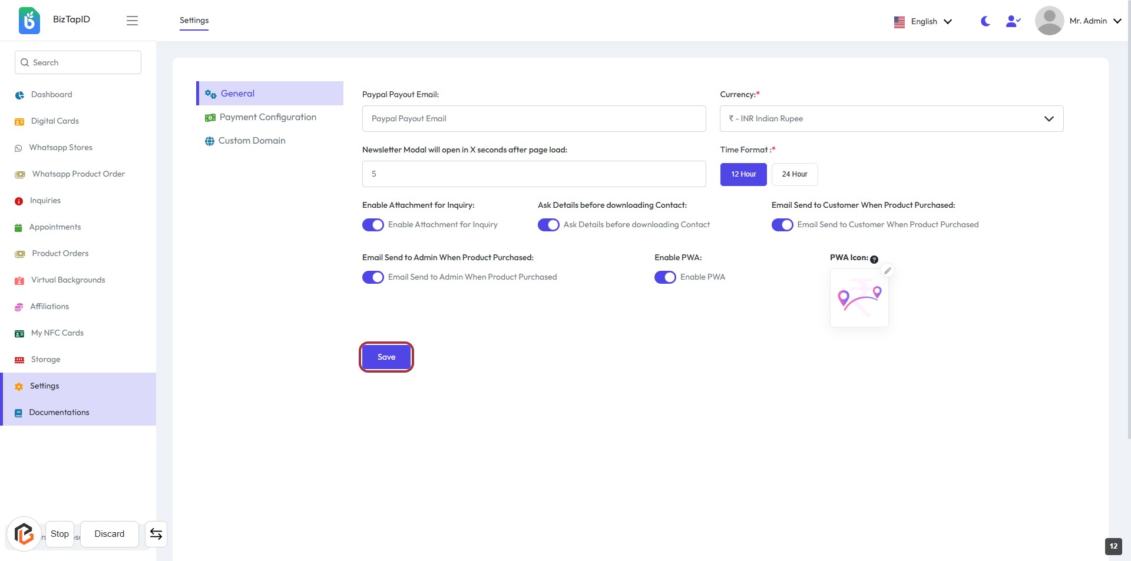This screenshot has width=1131, height=561.
Task: Toggle dark mode moon icon
Action: click(x=985, y=21)
